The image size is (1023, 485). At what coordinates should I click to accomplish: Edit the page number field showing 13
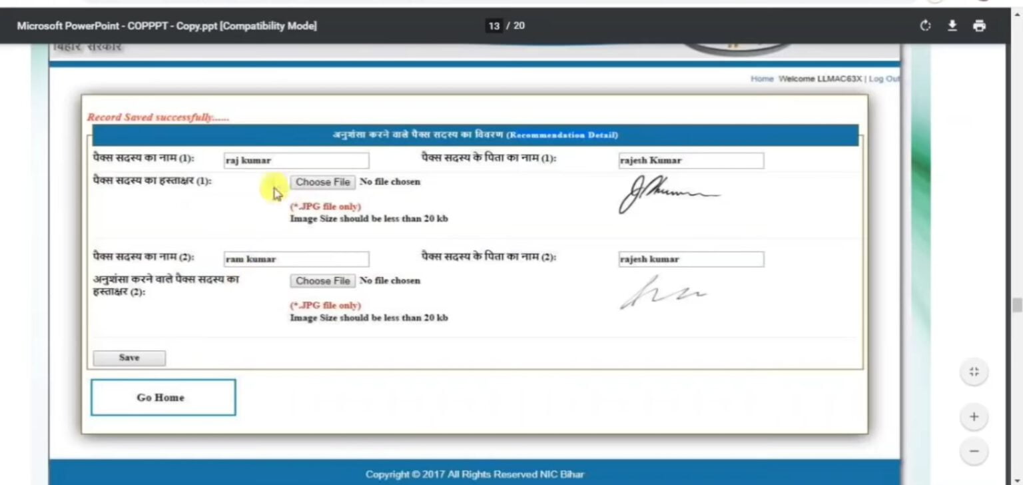(494, 26)
